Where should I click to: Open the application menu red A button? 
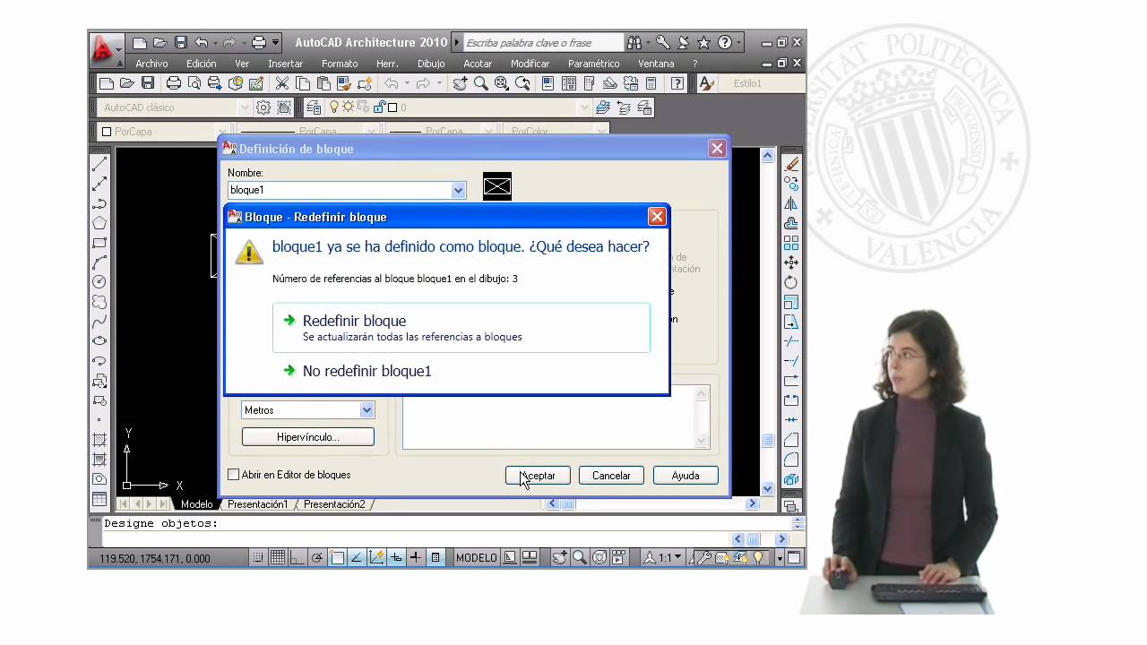(106, 48)
